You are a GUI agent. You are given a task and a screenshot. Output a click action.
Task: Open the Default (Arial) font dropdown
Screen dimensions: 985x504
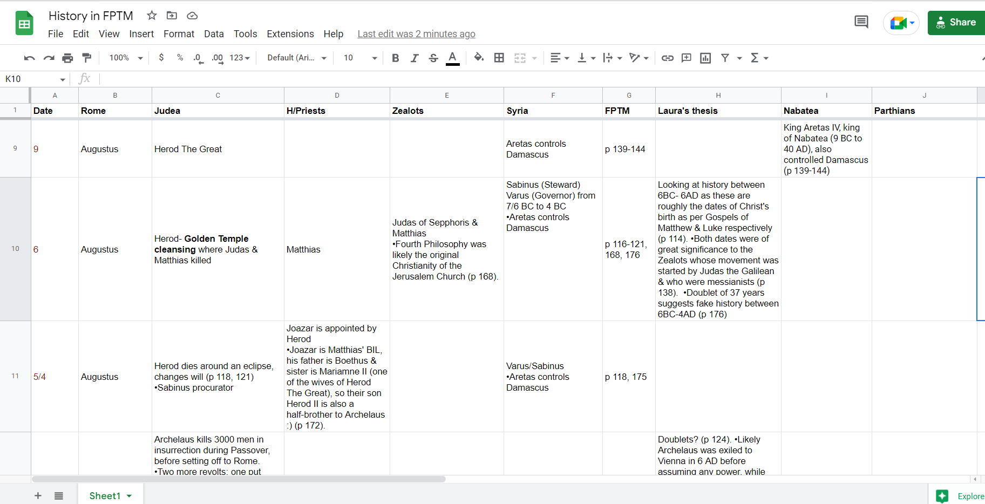297,58
